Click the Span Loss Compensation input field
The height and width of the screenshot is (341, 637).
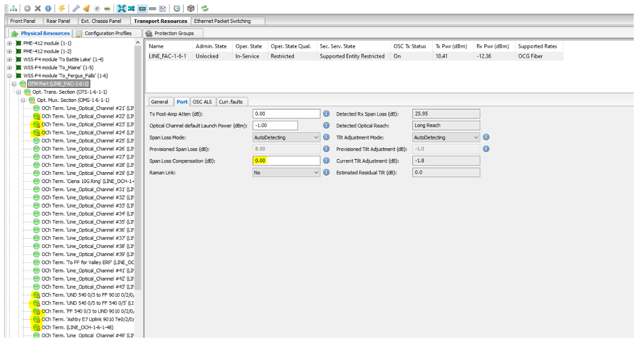(x=287, y=161)
